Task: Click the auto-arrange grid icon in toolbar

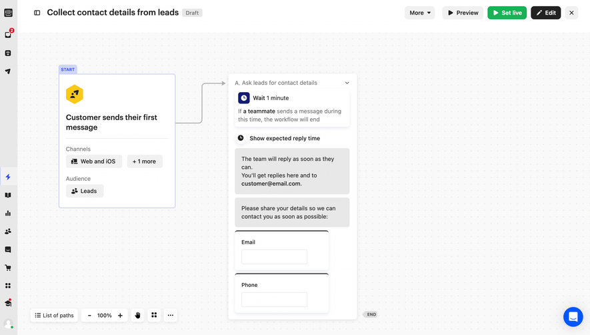Action: click(154, 315)
